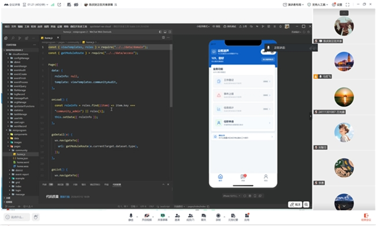This screenshot has width=376, height=226.
Task: Tap the 事件上报 card in the phone simulator
Action: [x=243, y=95]
